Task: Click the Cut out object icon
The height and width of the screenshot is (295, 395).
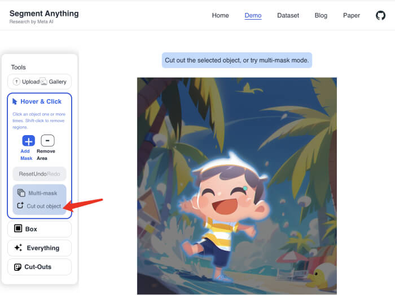Action: coord(20,206)
